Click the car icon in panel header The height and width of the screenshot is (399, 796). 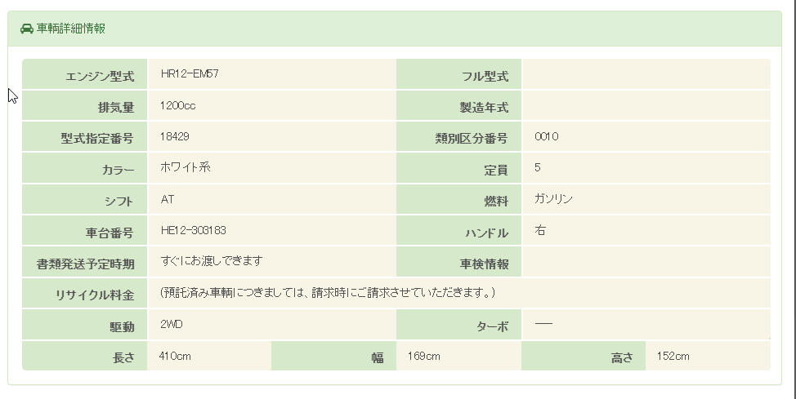click(26, 29)
